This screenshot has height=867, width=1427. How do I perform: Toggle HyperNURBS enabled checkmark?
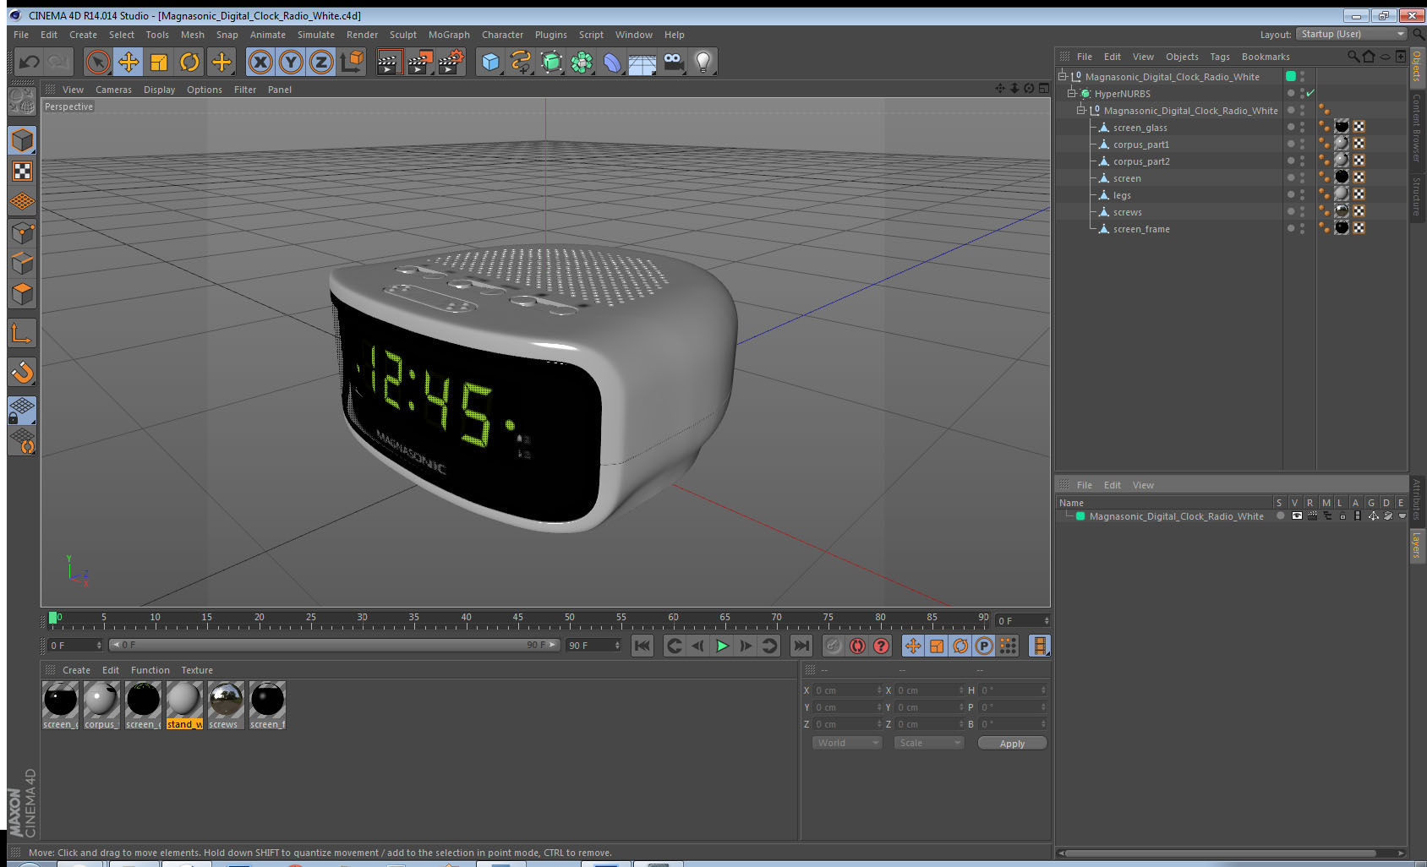pyautogui.click(x=1310, y=93)
